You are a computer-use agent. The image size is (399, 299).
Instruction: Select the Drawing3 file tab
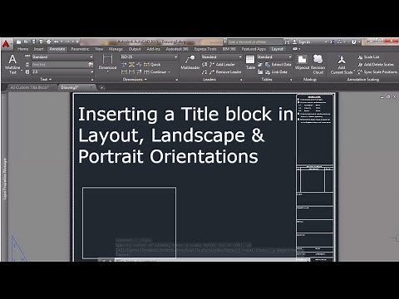(70, 87)
